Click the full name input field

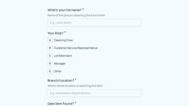94,23
